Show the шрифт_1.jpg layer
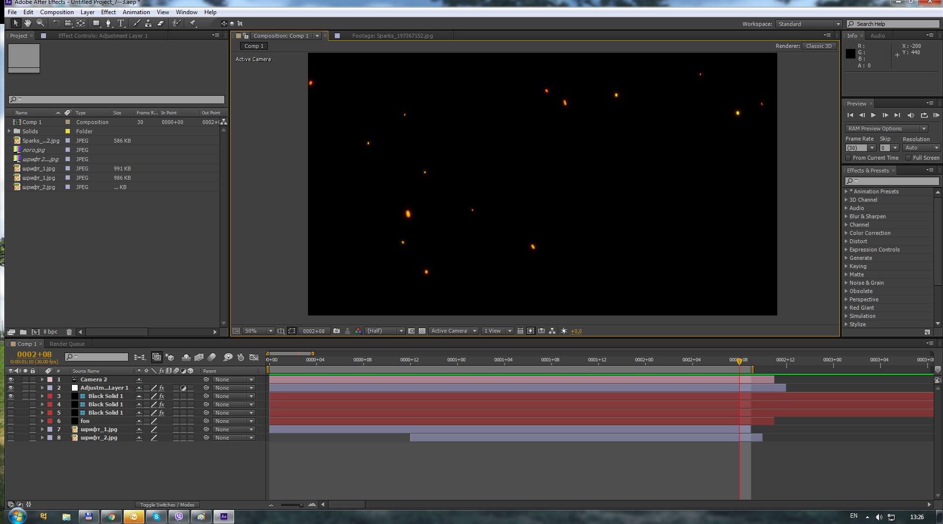This screenshot has height=524, width=943. coord(11,429)
